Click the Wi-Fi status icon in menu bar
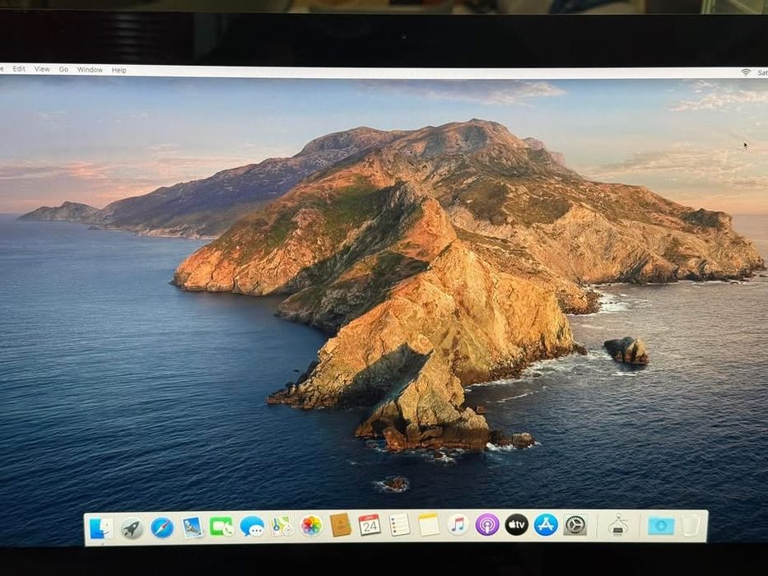768x576 pixels. 746,72
